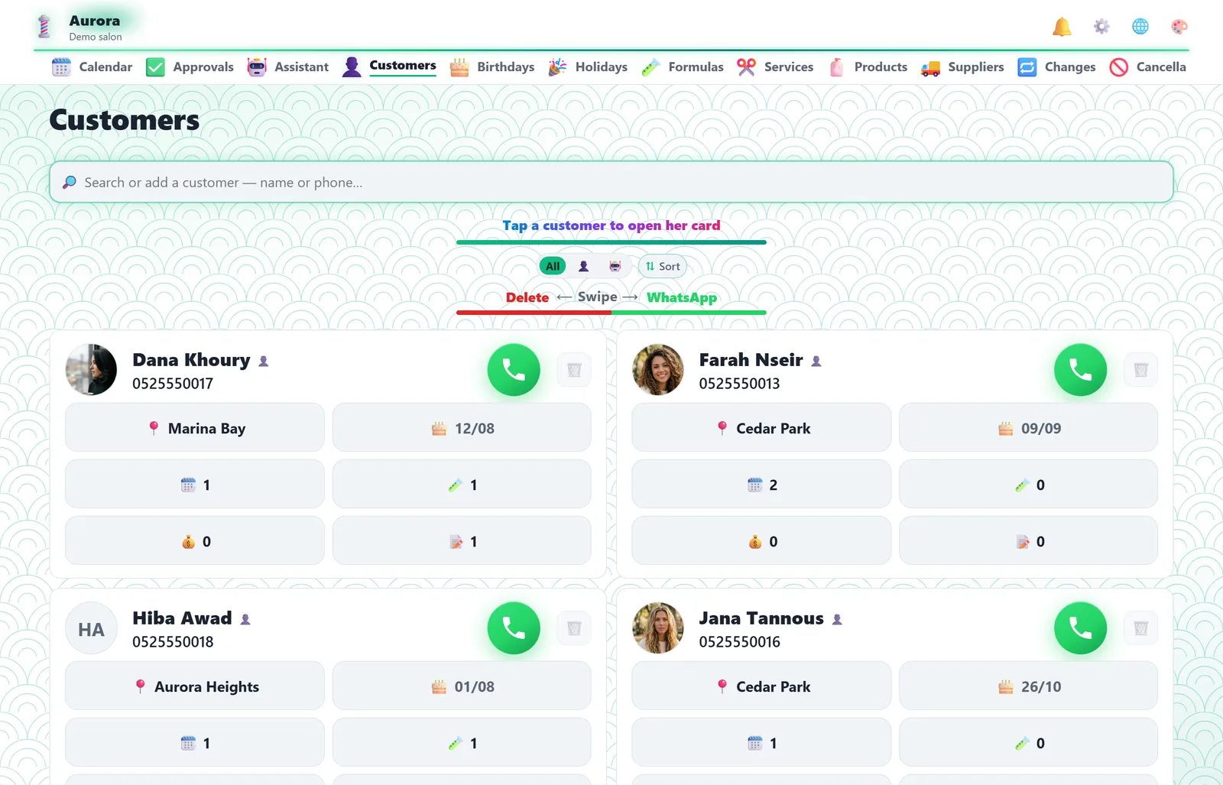Viewport: 1223px width, 785px height.
Task: Open Farah Nseir's payments balance
Action: click(761, 541)
